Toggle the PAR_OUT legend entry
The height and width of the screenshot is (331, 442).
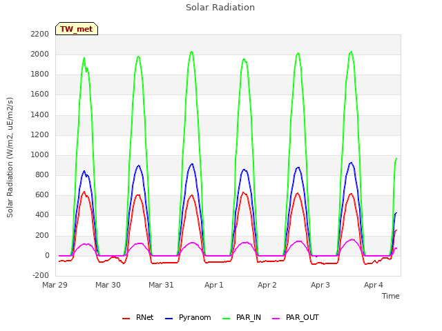coord(296,317)
